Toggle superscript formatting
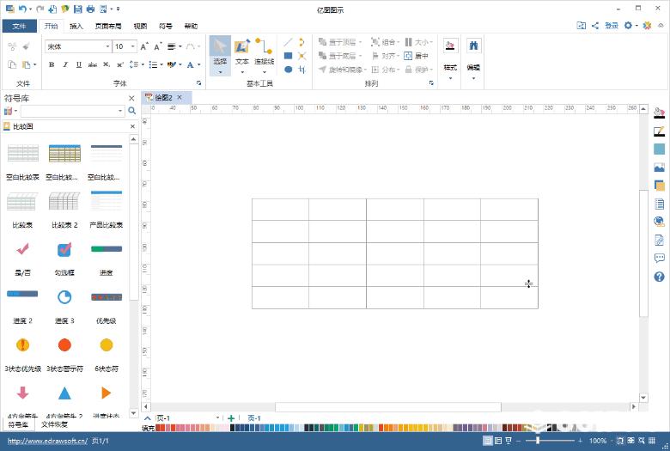This screenshot has width=670, height=451. (120, 64)
